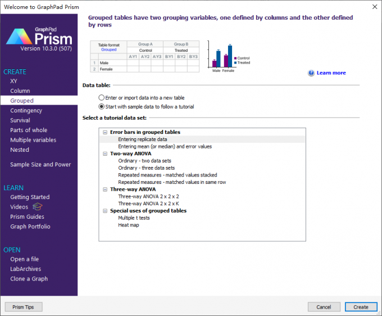The height and width of the screenshot is (316, 382).
Task: Select Grouped in the Create list
Action: click(x=39, y=101)
